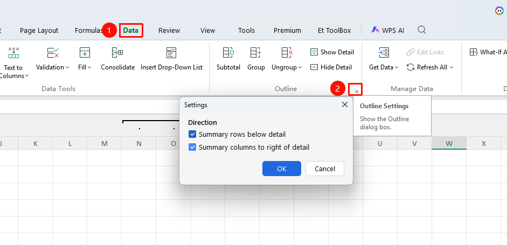Expand the Validation dropdown arrow
The image size is (507, 245).
click(67, 67)
